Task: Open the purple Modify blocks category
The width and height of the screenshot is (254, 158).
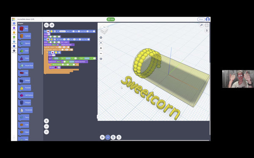Action: coord(14,29)
